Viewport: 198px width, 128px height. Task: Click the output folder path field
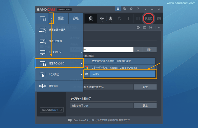click(102, 50)
